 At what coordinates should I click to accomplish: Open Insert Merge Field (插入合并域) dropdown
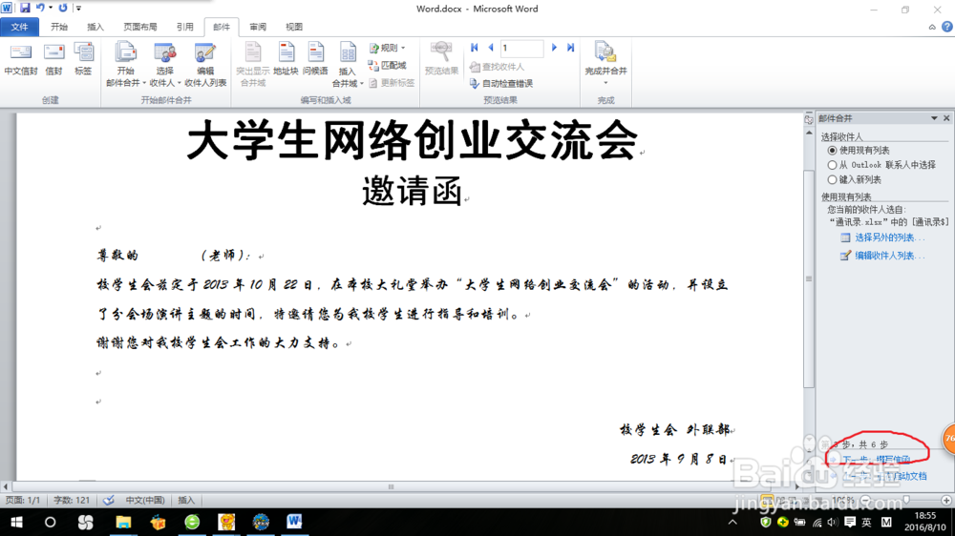[348, 65]
